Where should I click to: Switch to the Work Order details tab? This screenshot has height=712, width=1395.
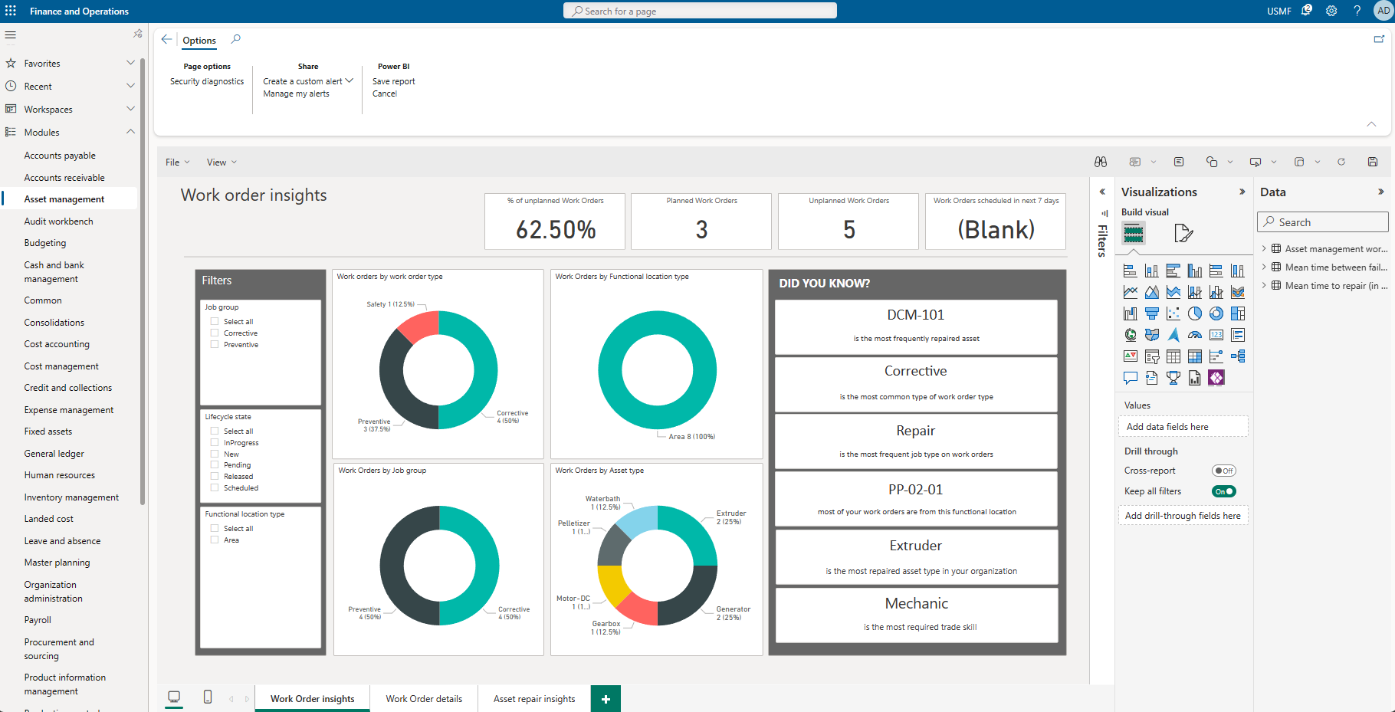pyautogui.click(x=424, y=698)
